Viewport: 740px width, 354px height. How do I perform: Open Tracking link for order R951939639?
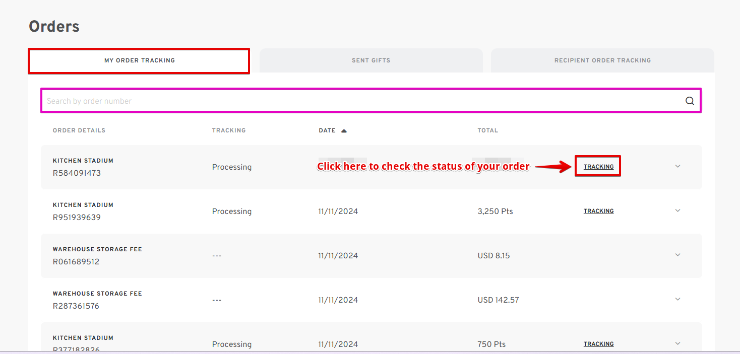598,211
